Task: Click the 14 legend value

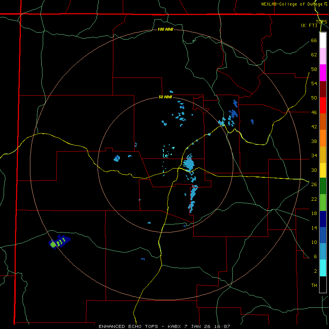Action: point(314,228)
